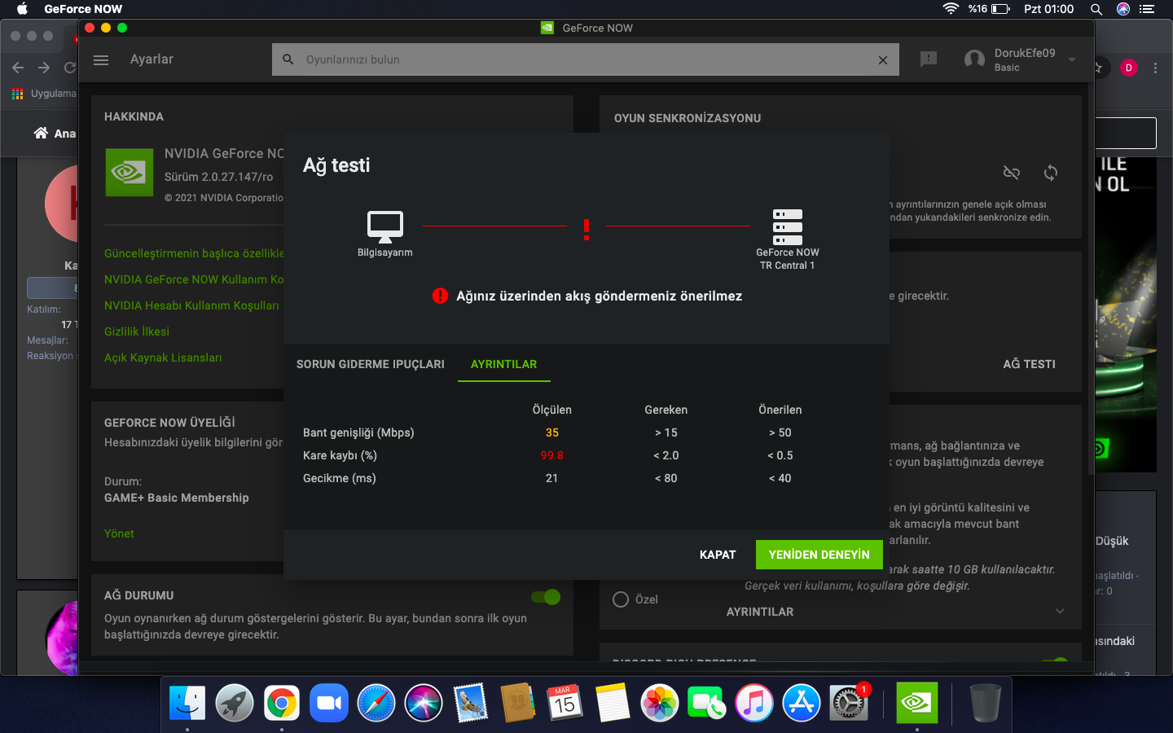Open the NVIDIA Hesabı Kullanım Koşulları link
The width and height of the screenshot is (1173, 733).
coord(191,305)
